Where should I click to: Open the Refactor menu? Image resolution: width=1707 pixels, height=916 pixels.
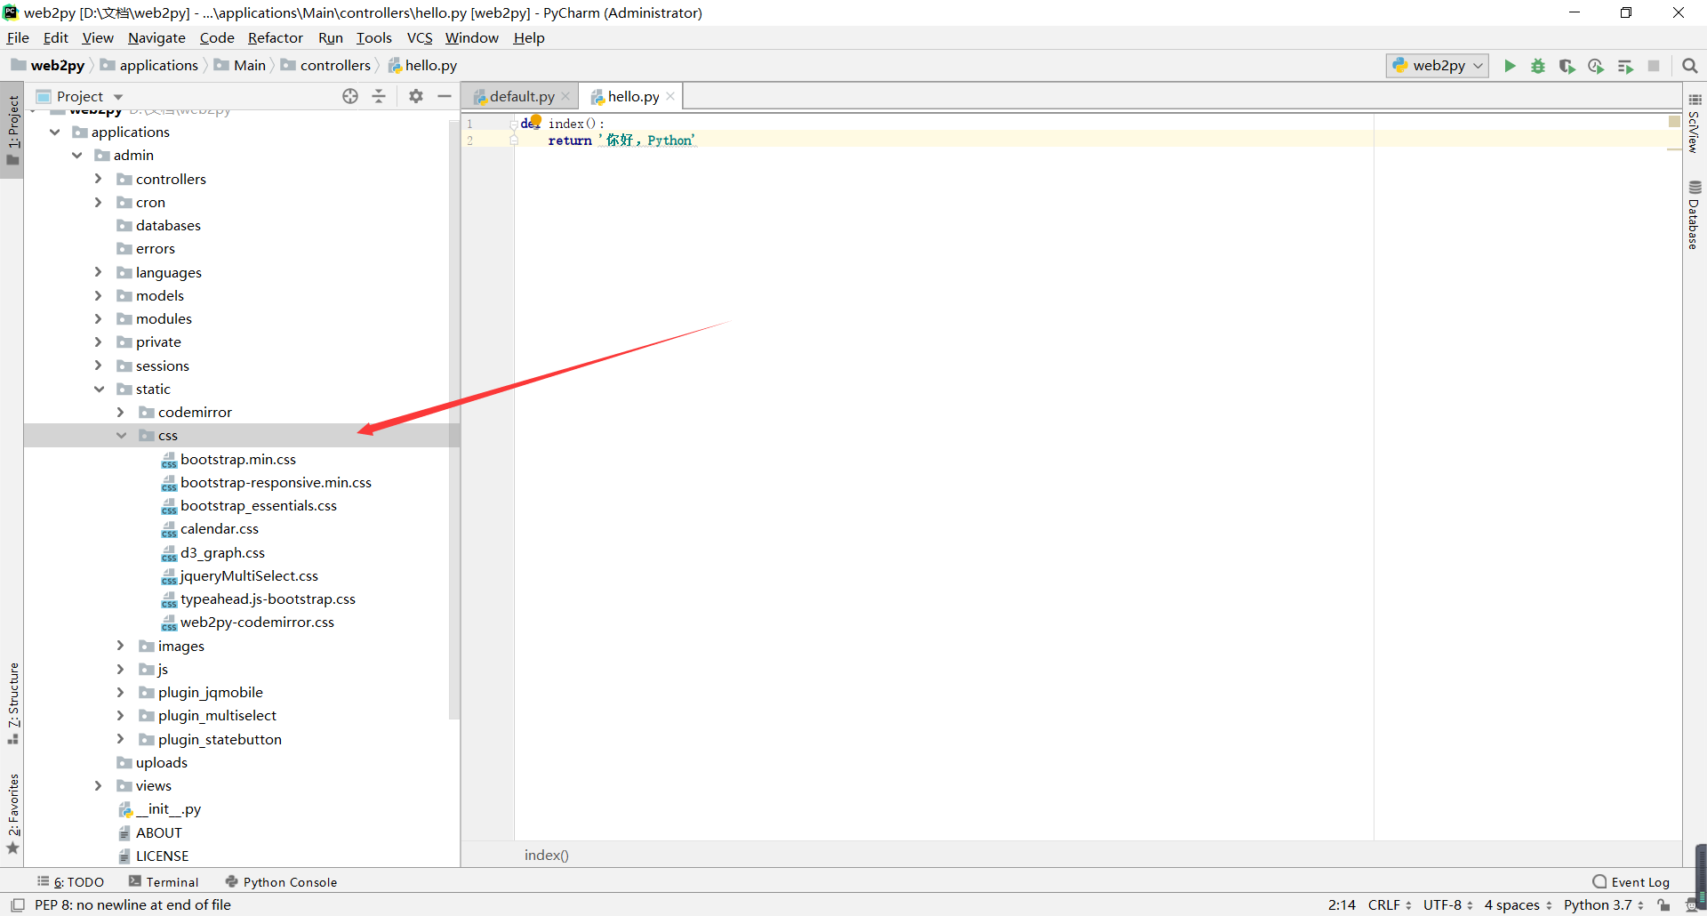click(x=275, y=37)
